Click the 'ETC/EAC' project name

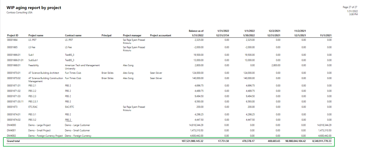click(33, 107)
